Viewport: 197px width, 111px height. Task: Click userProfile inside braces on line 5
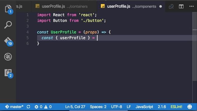(73, 38)
